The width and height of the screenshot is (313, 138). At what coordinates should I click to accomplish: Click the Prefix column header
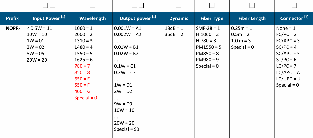pos(13,19)
